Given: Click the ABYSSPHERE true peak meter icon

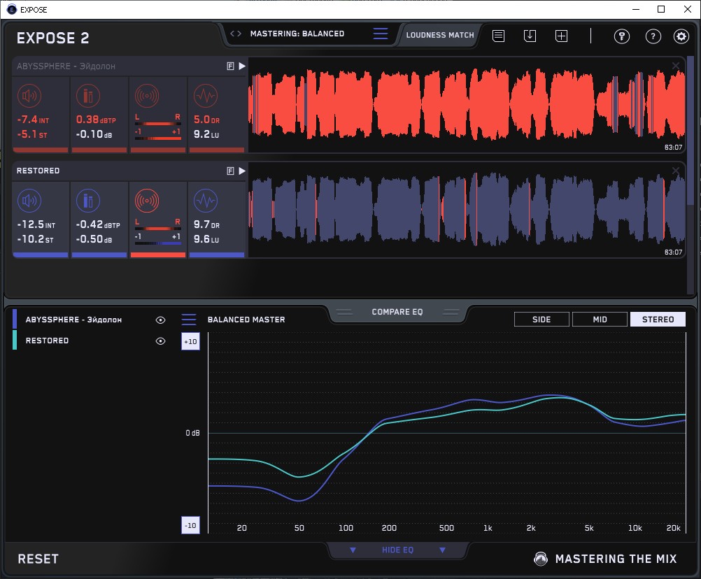Looking at the screenshot, I should pyautogui.click(x=88, y=96).
